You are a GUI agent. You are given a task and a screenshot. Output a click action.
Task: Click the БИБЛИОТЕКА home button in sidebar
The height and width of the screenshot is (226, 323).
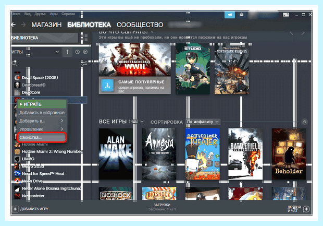pos(45,38)
